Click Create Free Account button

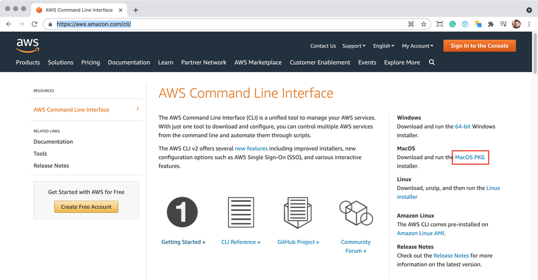pyautogui.click(x=86, y=207)
